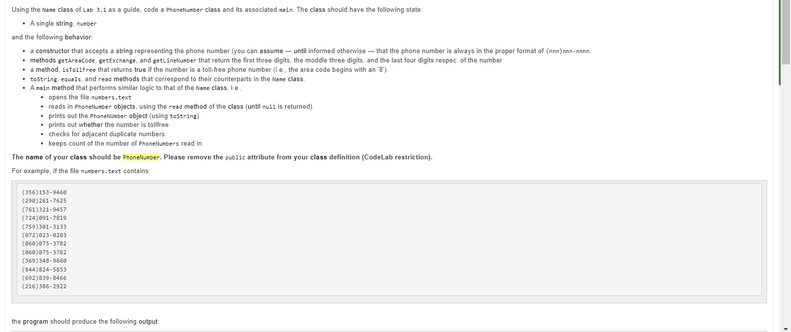Click the toString code word in the methods bullet
The width and height of the screenshot is (791, 332).
pos(43,79)
